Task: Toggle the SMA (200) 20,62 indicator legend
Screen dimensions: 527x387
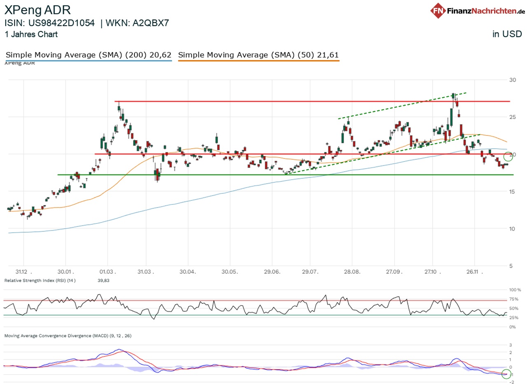Action: (x=88, y=55)
